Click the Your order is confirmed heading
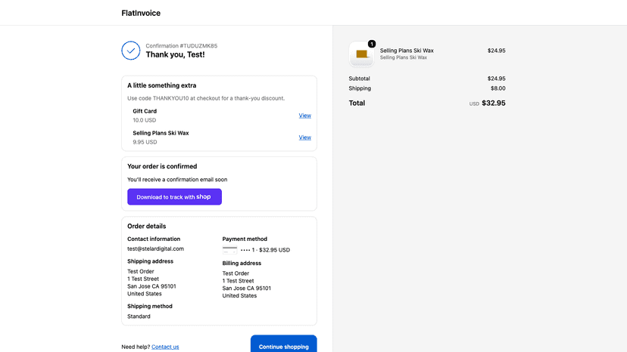Viewport: 627px width, 352px height. pos(162,166)
